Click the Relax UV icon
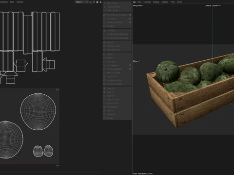Screen dimensions: 234x175 tap(104, 42)
